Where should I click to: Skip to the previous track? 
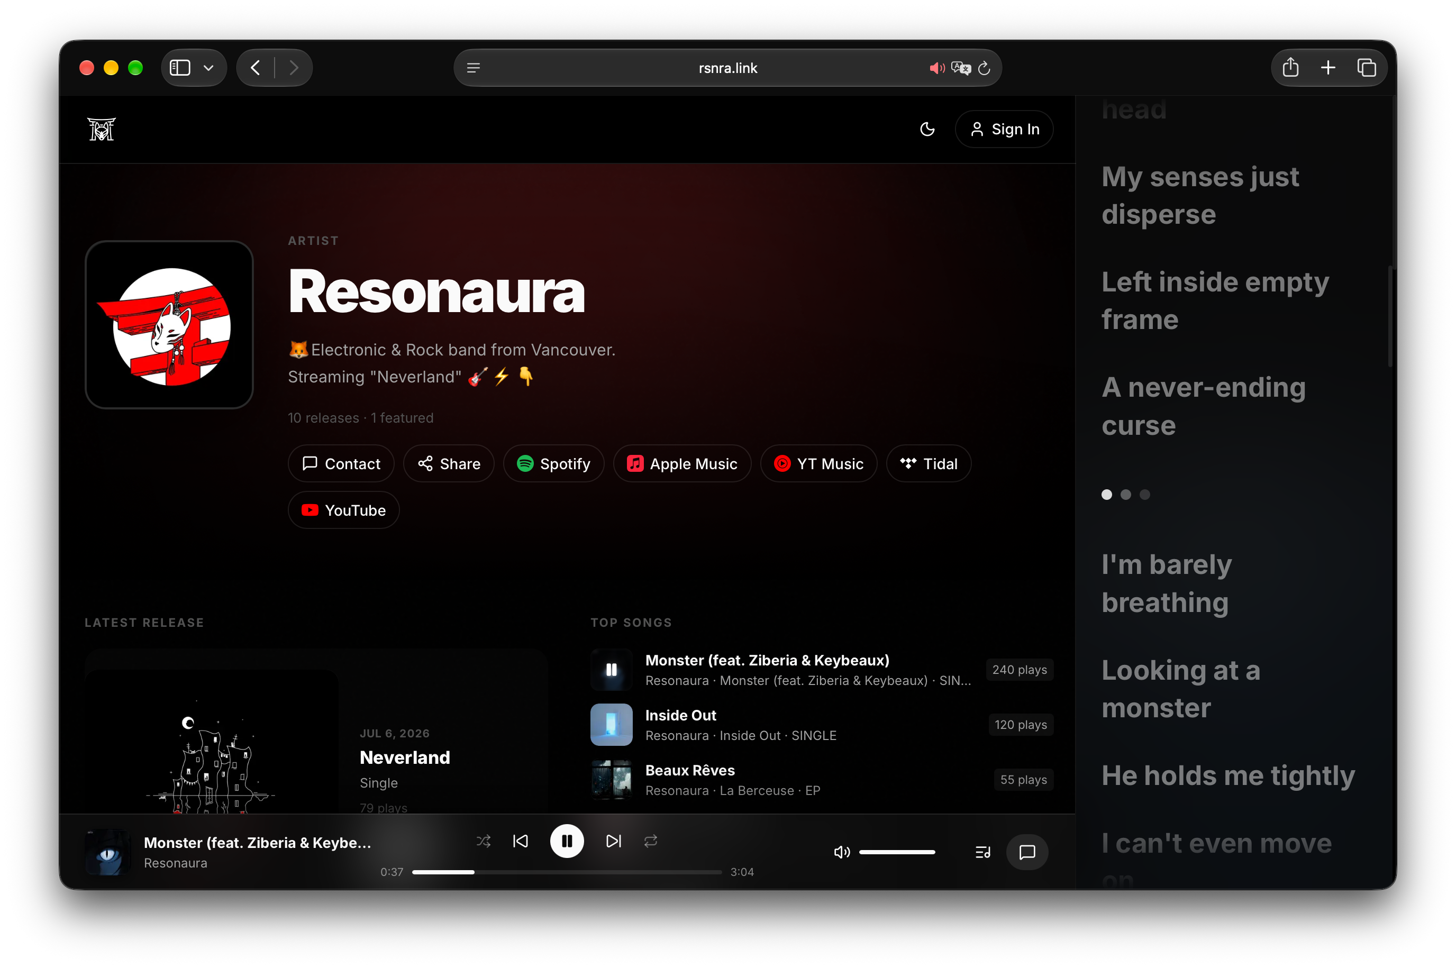point(521,841)
